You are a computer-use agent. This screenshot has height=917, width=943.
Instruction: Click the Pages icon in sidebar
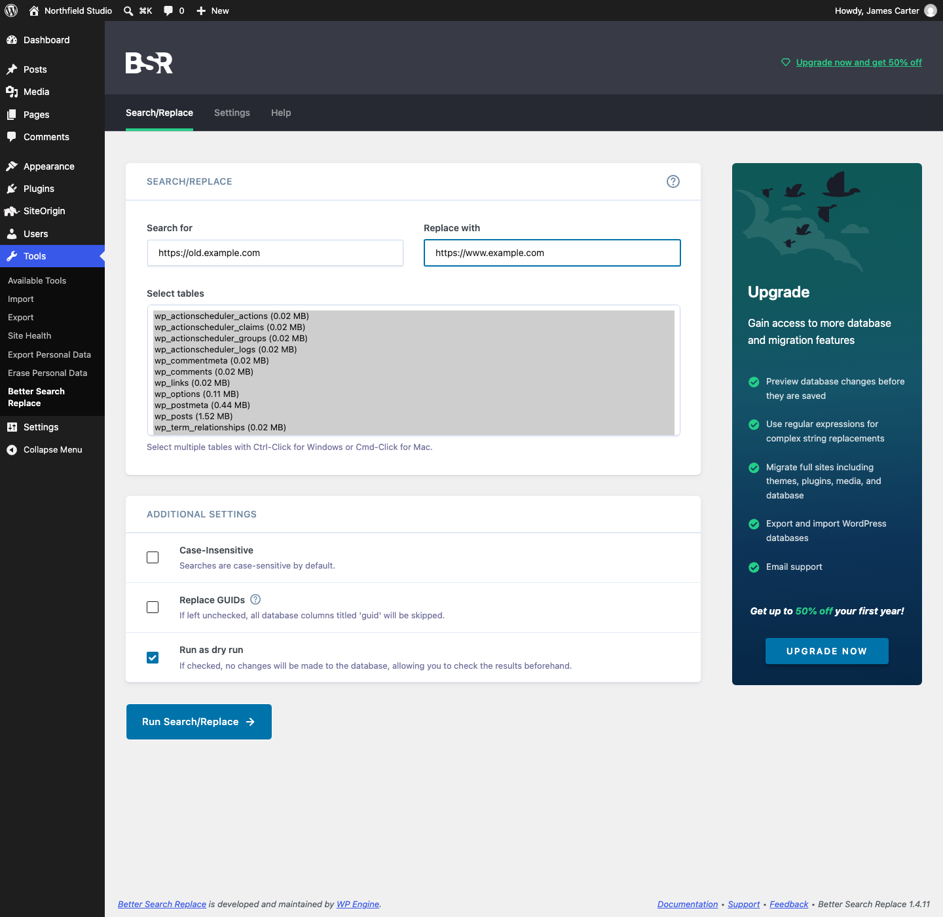click(12, 115)
